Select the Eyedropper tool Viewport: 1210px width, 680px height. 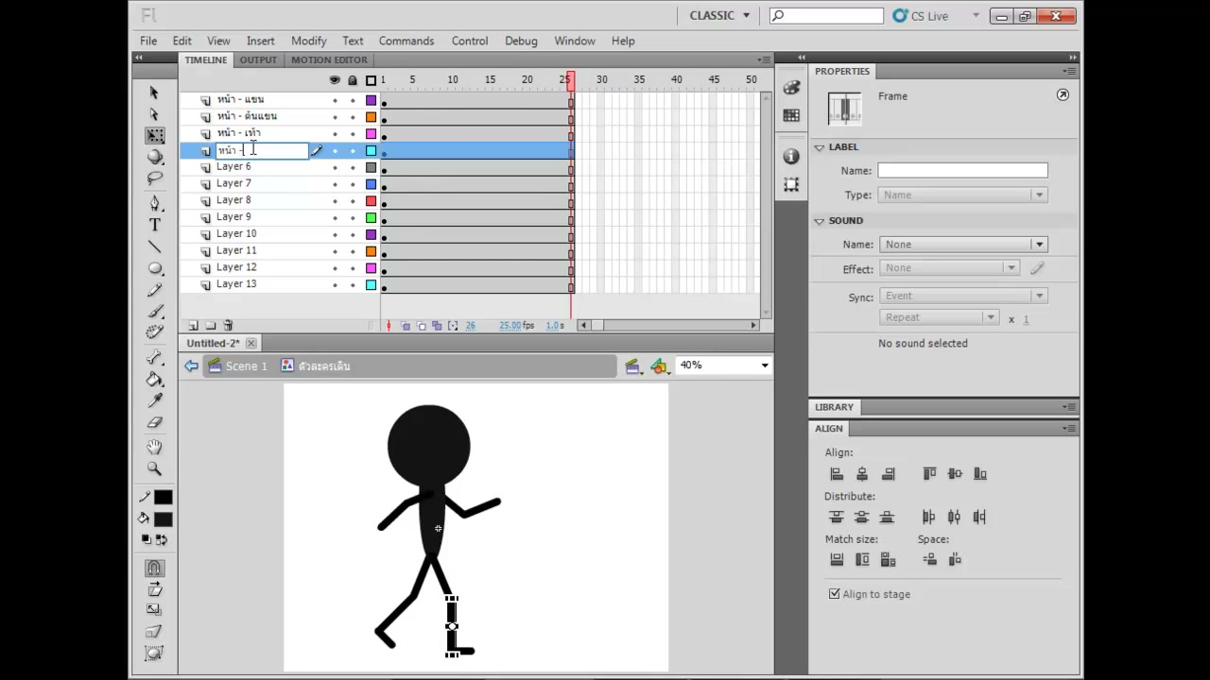coord(155,400)
